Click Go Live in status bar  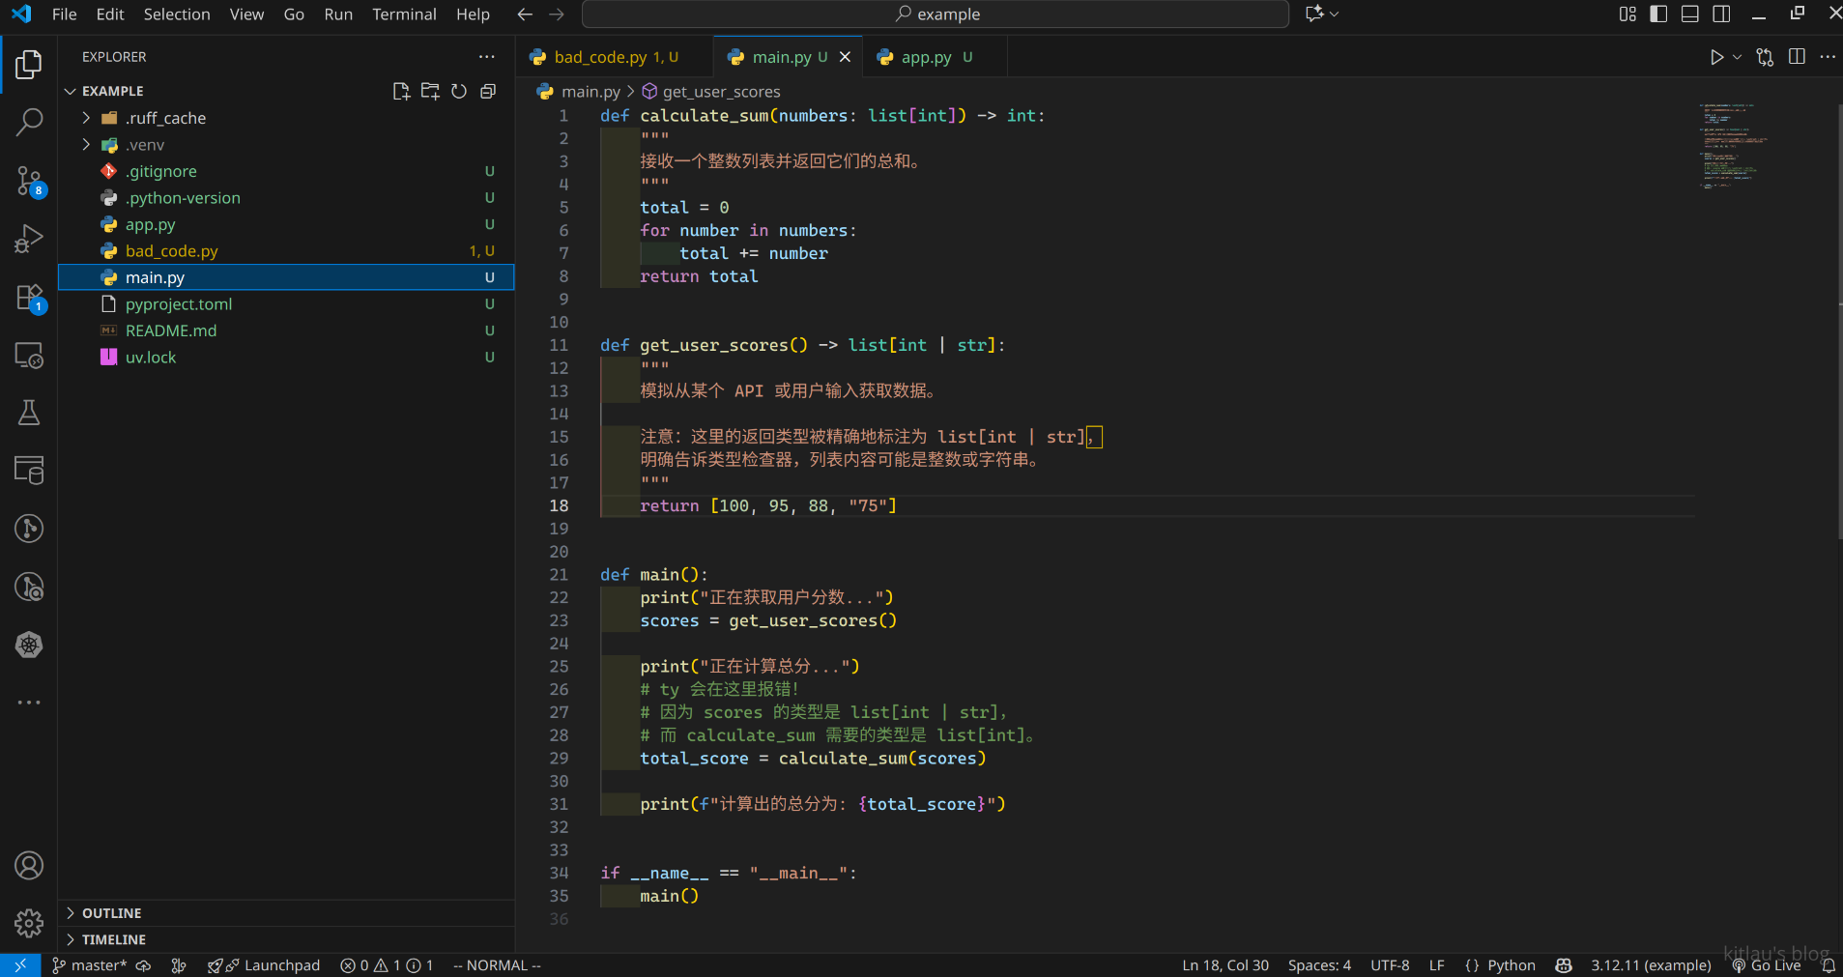(x=1767, y=965)
